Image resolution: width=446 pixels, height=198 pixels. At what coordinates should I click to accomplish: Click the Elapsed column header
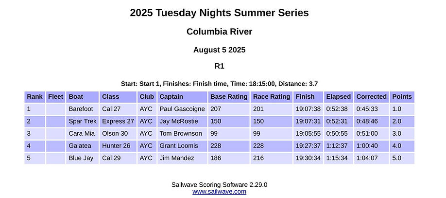(338, 97)
